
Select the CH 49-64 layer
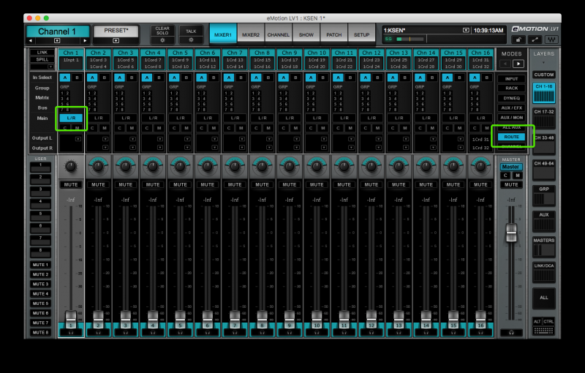[x=543, y=170]
